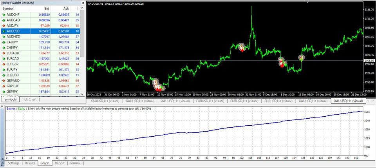Click the Equity legend label
Image resolution: width=376 pixels, height=168 pixels.
pos(21,108)
